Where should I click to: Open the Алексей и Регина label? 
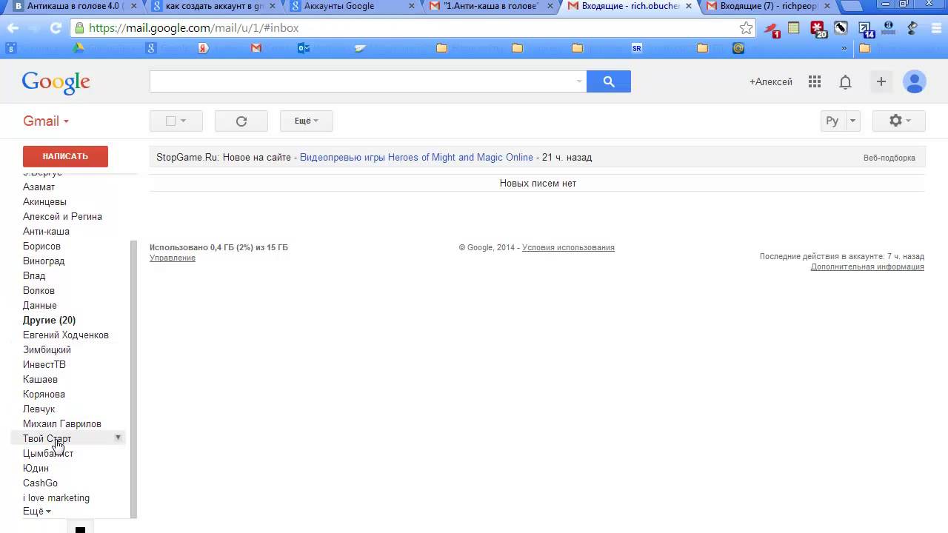click(x=62, y=216)
